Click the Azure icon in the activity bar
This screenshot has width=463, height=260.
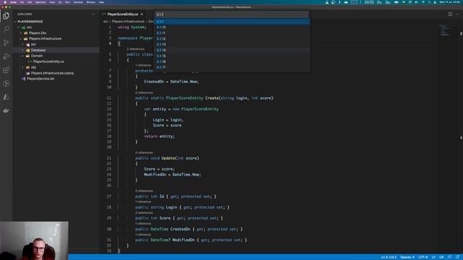7,97
